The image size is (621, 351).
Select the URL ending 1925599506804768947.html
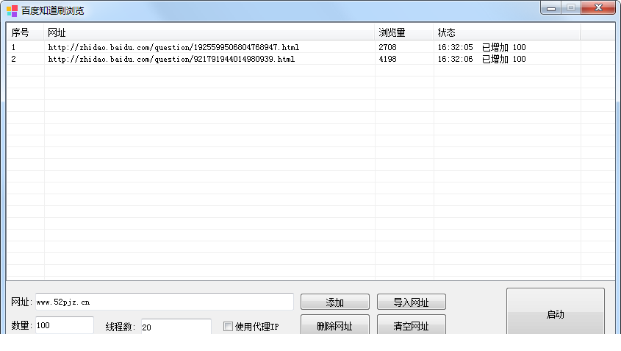(x=173, y=47)
